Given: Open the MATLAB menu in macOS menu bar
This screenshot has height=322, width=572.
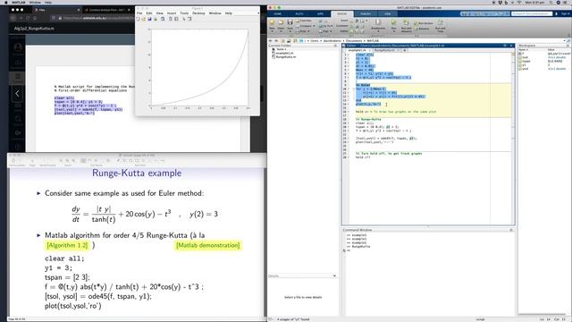Looking at the screenshot, I should pyautogui.click(x=19, y=3).
